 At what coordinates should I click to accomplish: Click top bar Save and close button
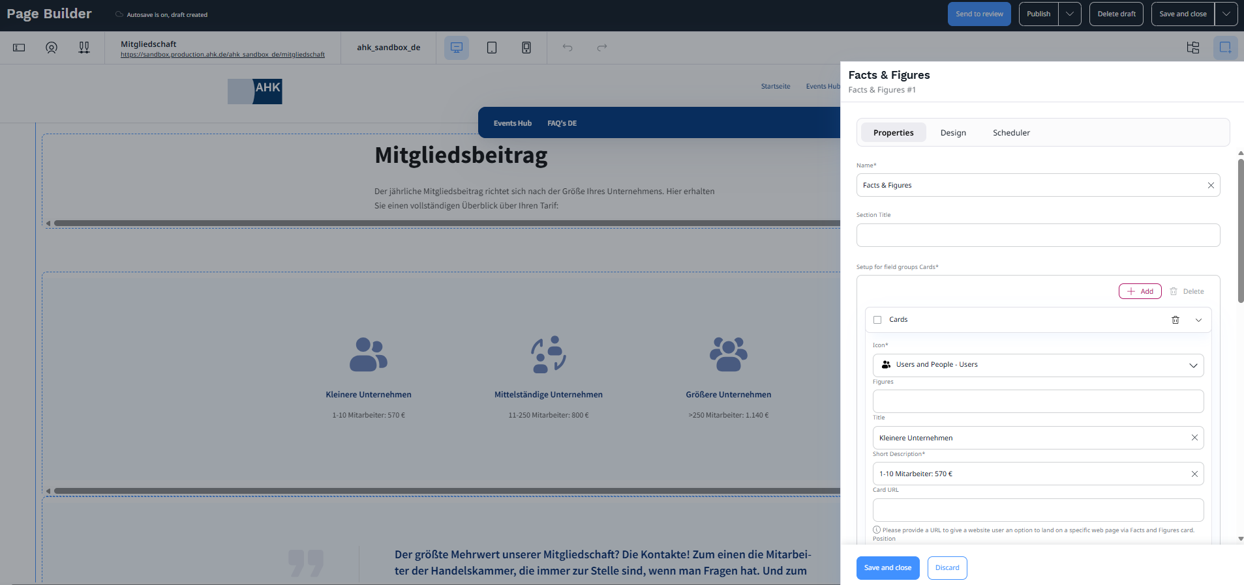tap(1183, 14)
